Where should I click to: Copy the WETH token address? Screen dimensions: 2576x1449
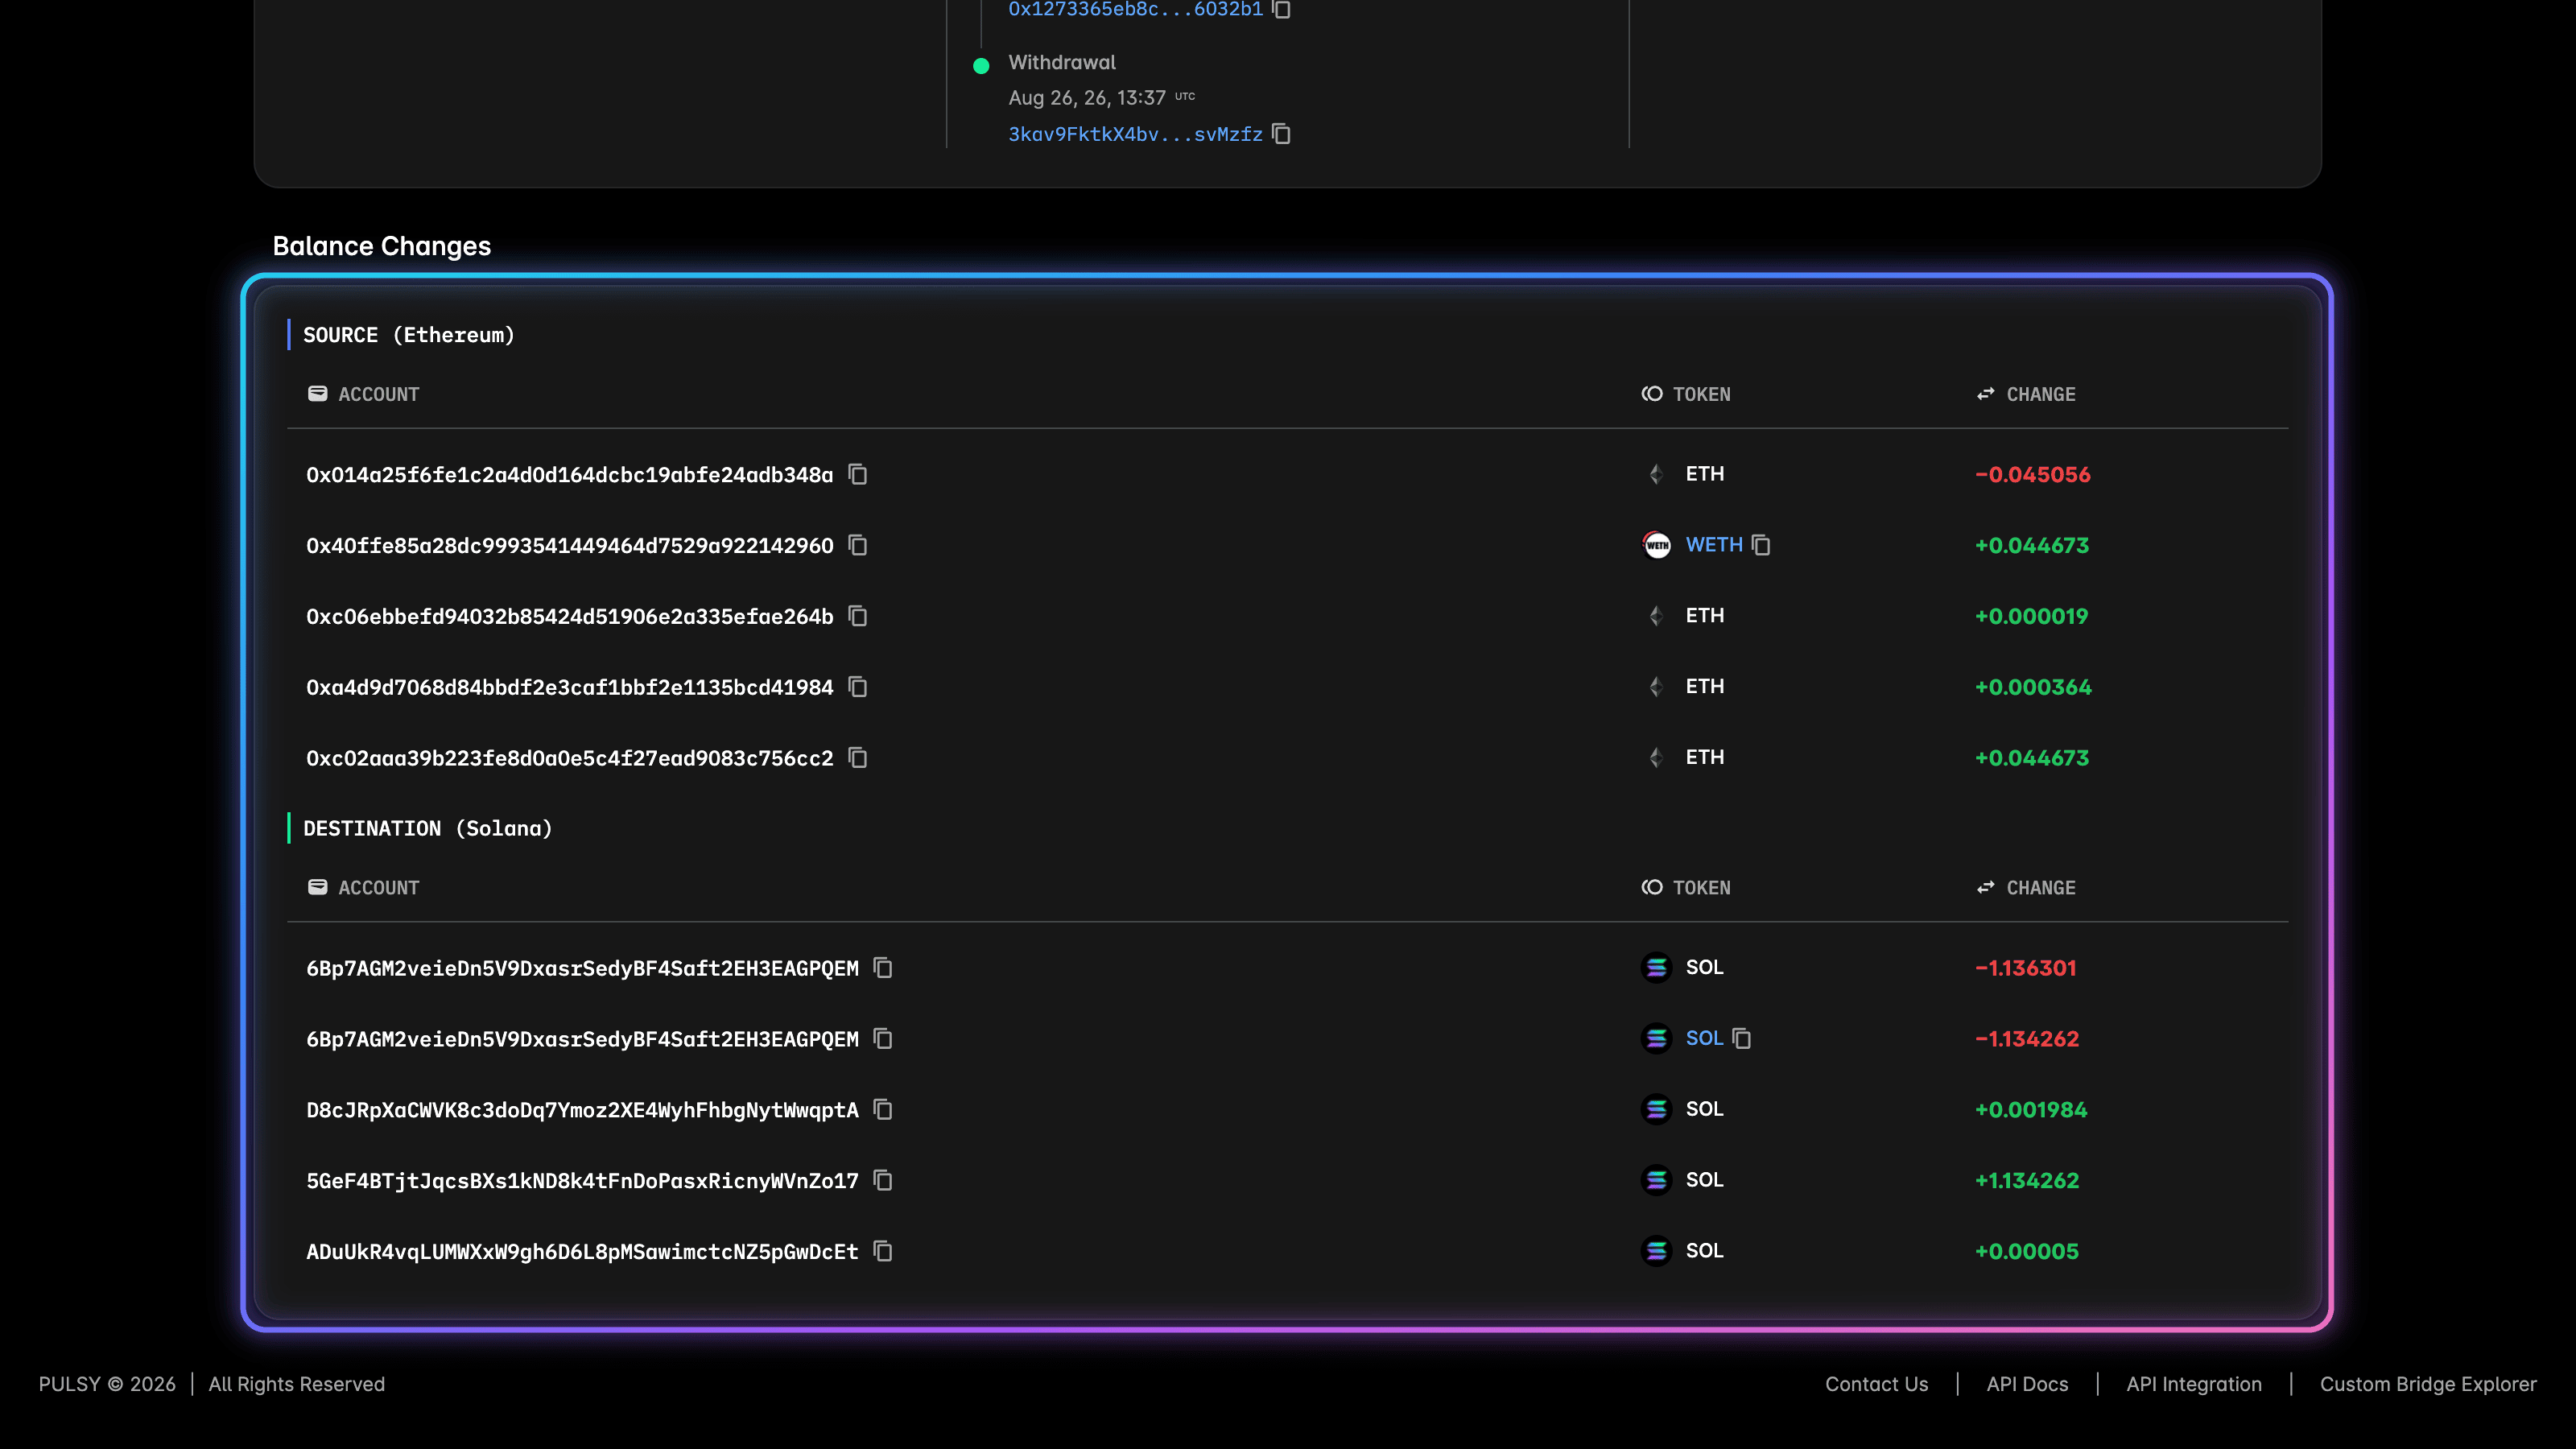click(x=1761, y=545)
